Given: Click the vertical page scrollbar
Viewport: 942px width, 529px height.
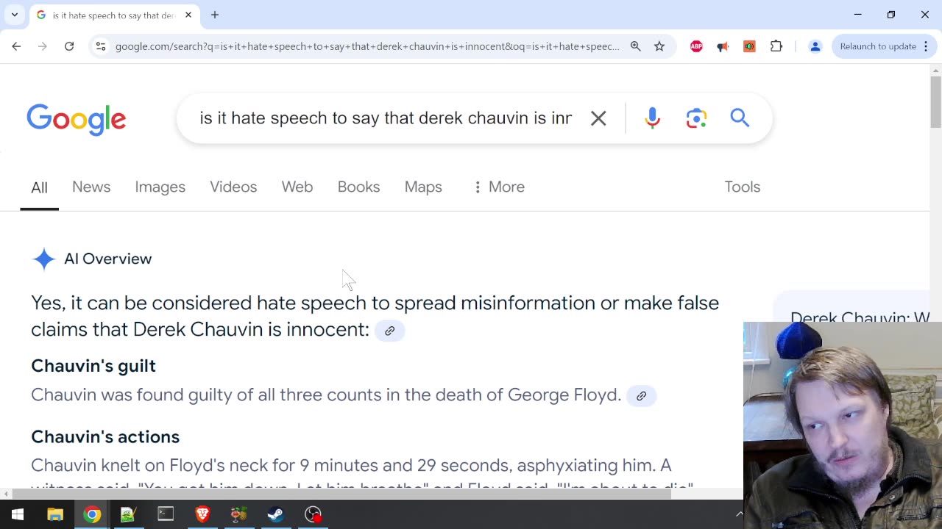Looking at the screenshot, I should click(935, 101).
